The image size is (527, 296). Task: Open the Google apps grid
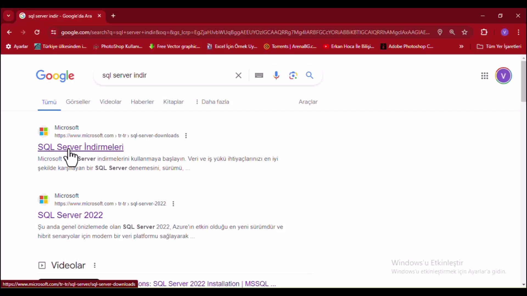484,76
